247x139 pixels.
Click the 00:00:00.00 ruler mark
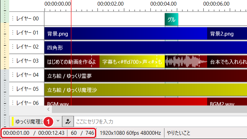pos(58,4)
